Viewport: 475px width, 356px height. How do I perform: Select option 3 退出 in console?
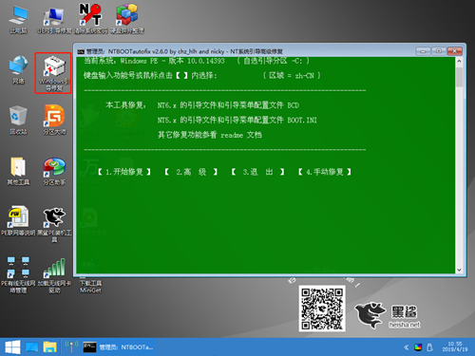[257, 172]
